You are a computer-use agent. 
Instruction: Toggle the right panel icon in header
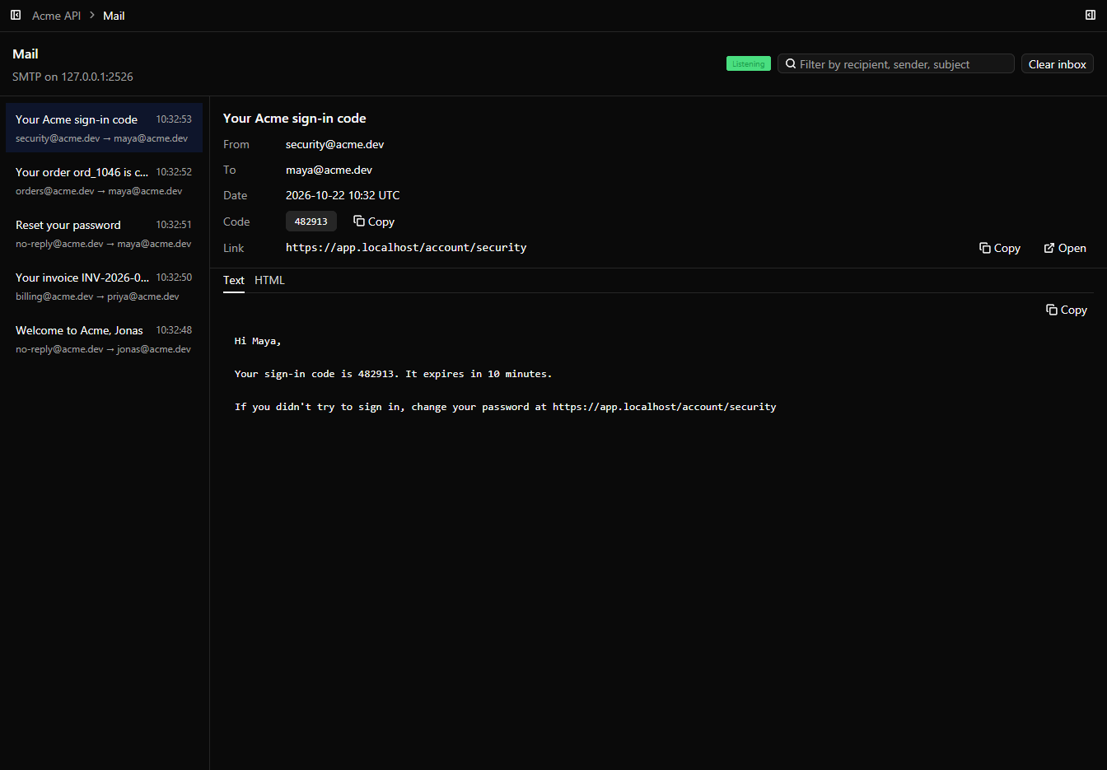[x=1091, y=15]
